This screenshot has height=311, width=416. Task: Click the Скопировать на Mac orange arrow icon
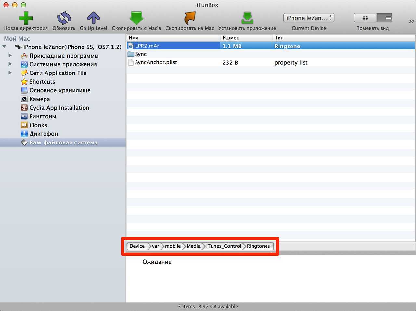(190, 18)
